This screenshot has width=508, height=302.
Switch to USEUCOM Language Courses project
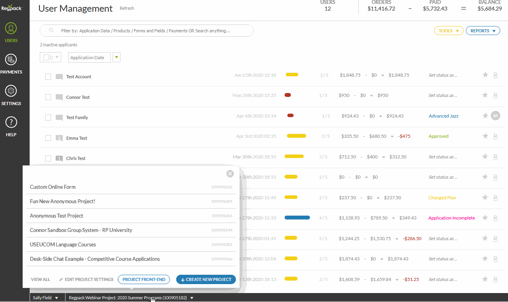[63, 244]
